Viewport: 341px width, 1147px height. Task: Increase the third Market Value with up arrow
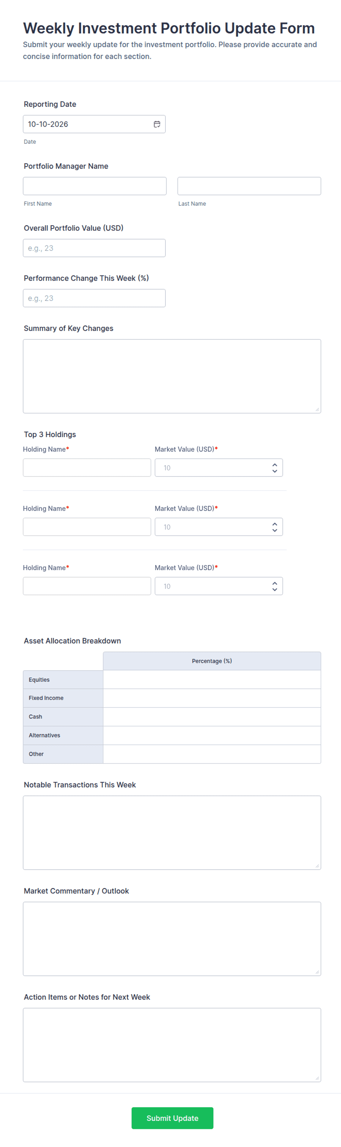[x=275, y=583]
